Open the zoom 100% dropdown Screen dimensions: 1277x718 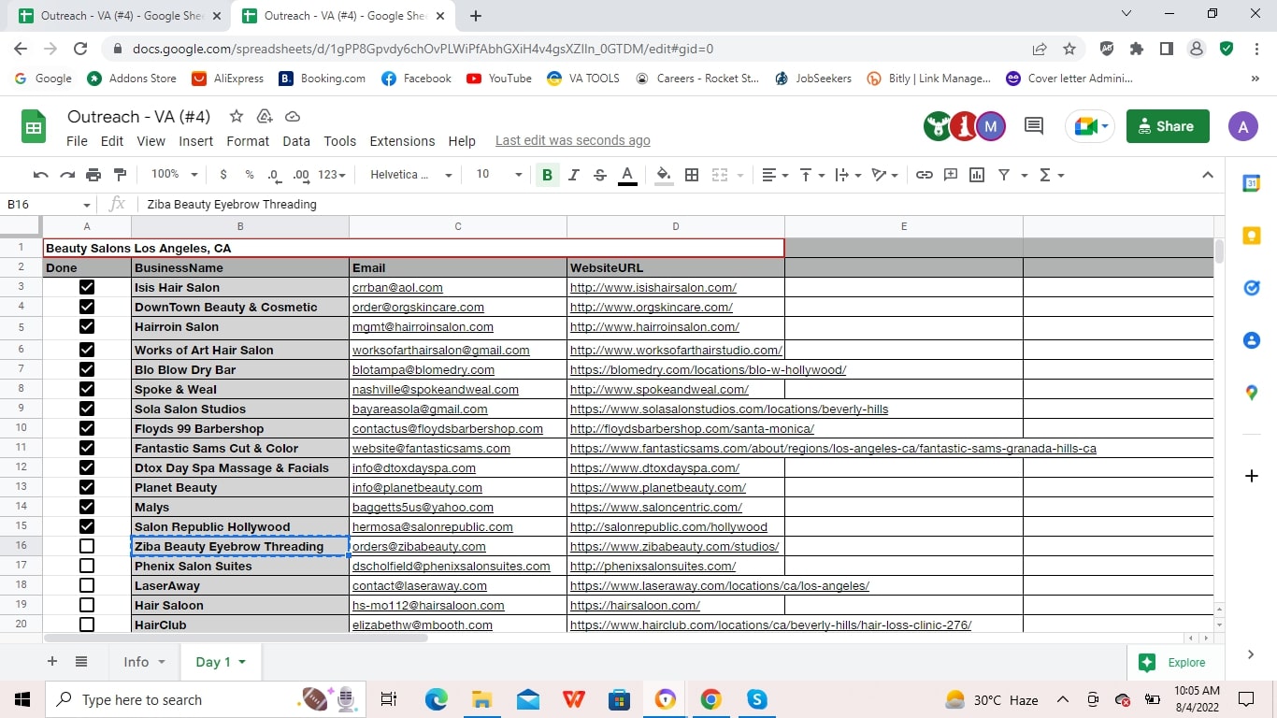pyautogui.click(x=175, y=175)
